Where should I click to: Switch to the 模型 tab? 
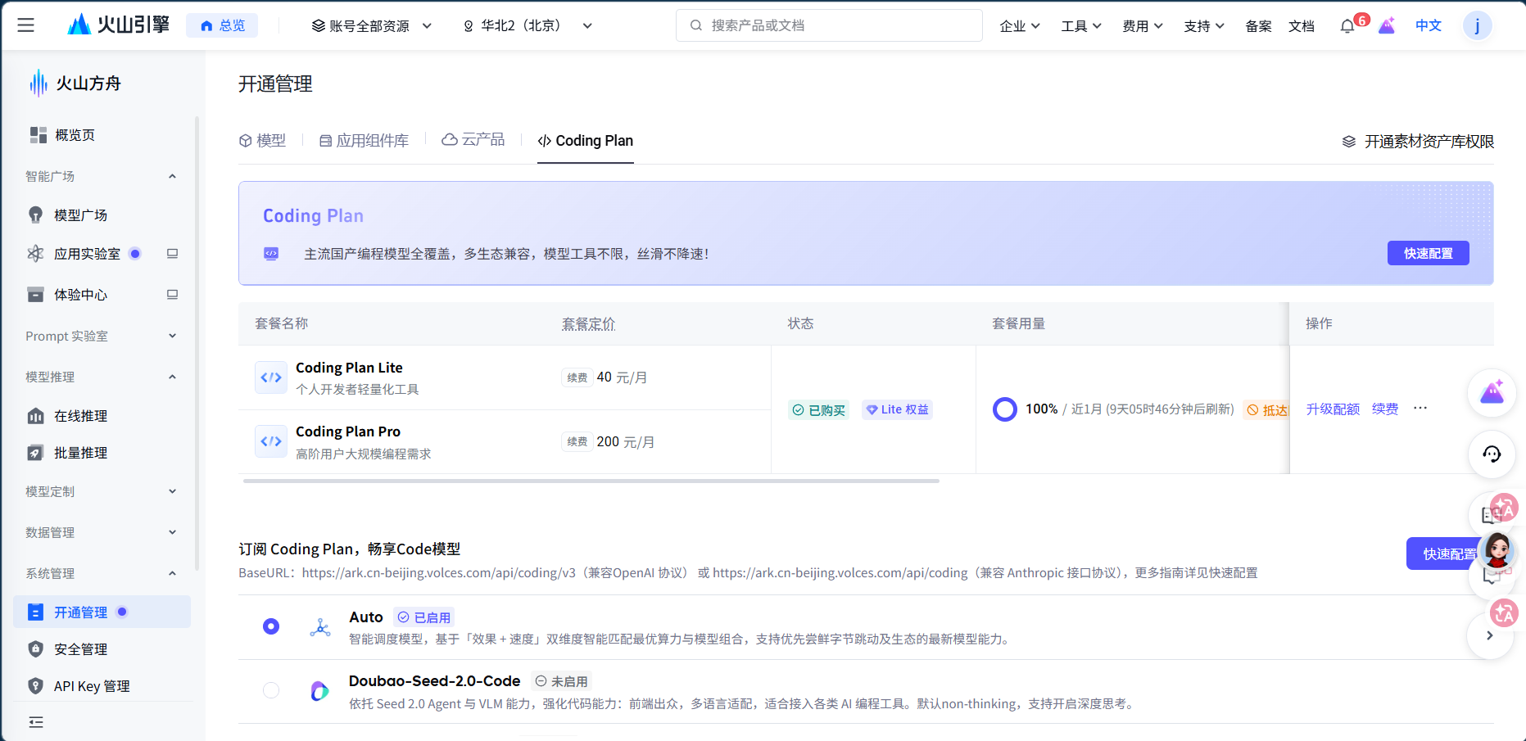(x=262, y=141)
